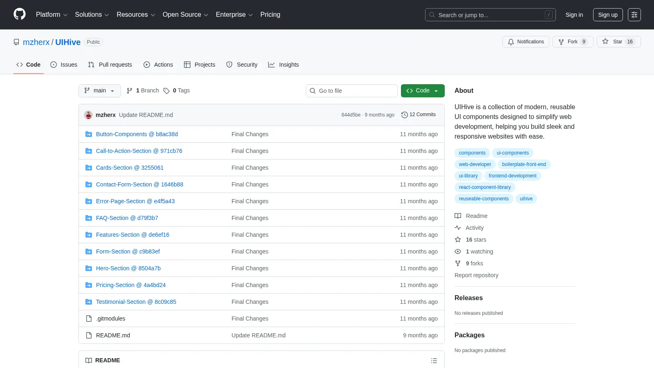Expand the Resources menu
654x368 pixels.
point(136,15)
